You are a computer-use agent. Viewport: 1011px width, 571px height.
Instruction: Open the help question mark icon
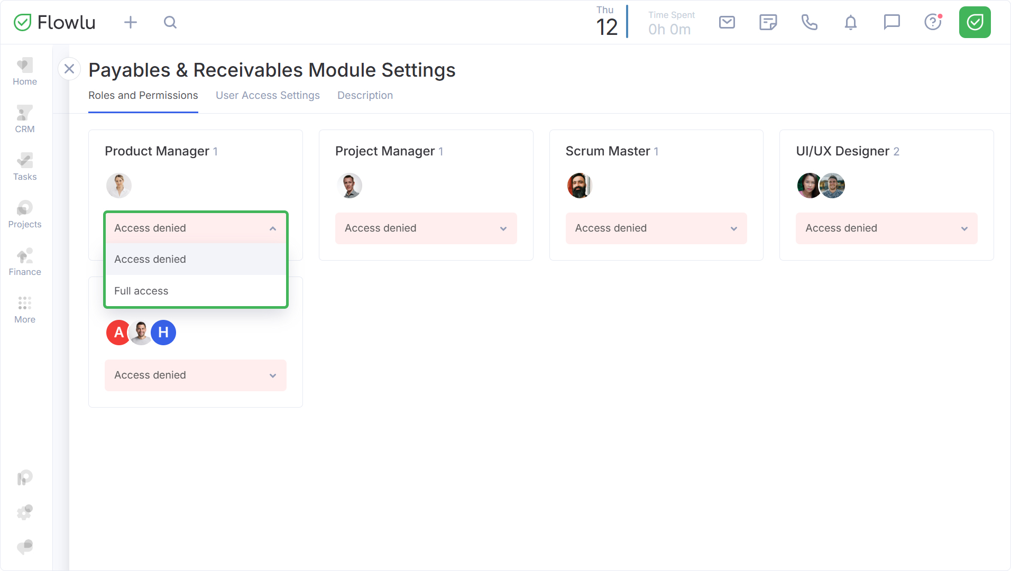933,22
